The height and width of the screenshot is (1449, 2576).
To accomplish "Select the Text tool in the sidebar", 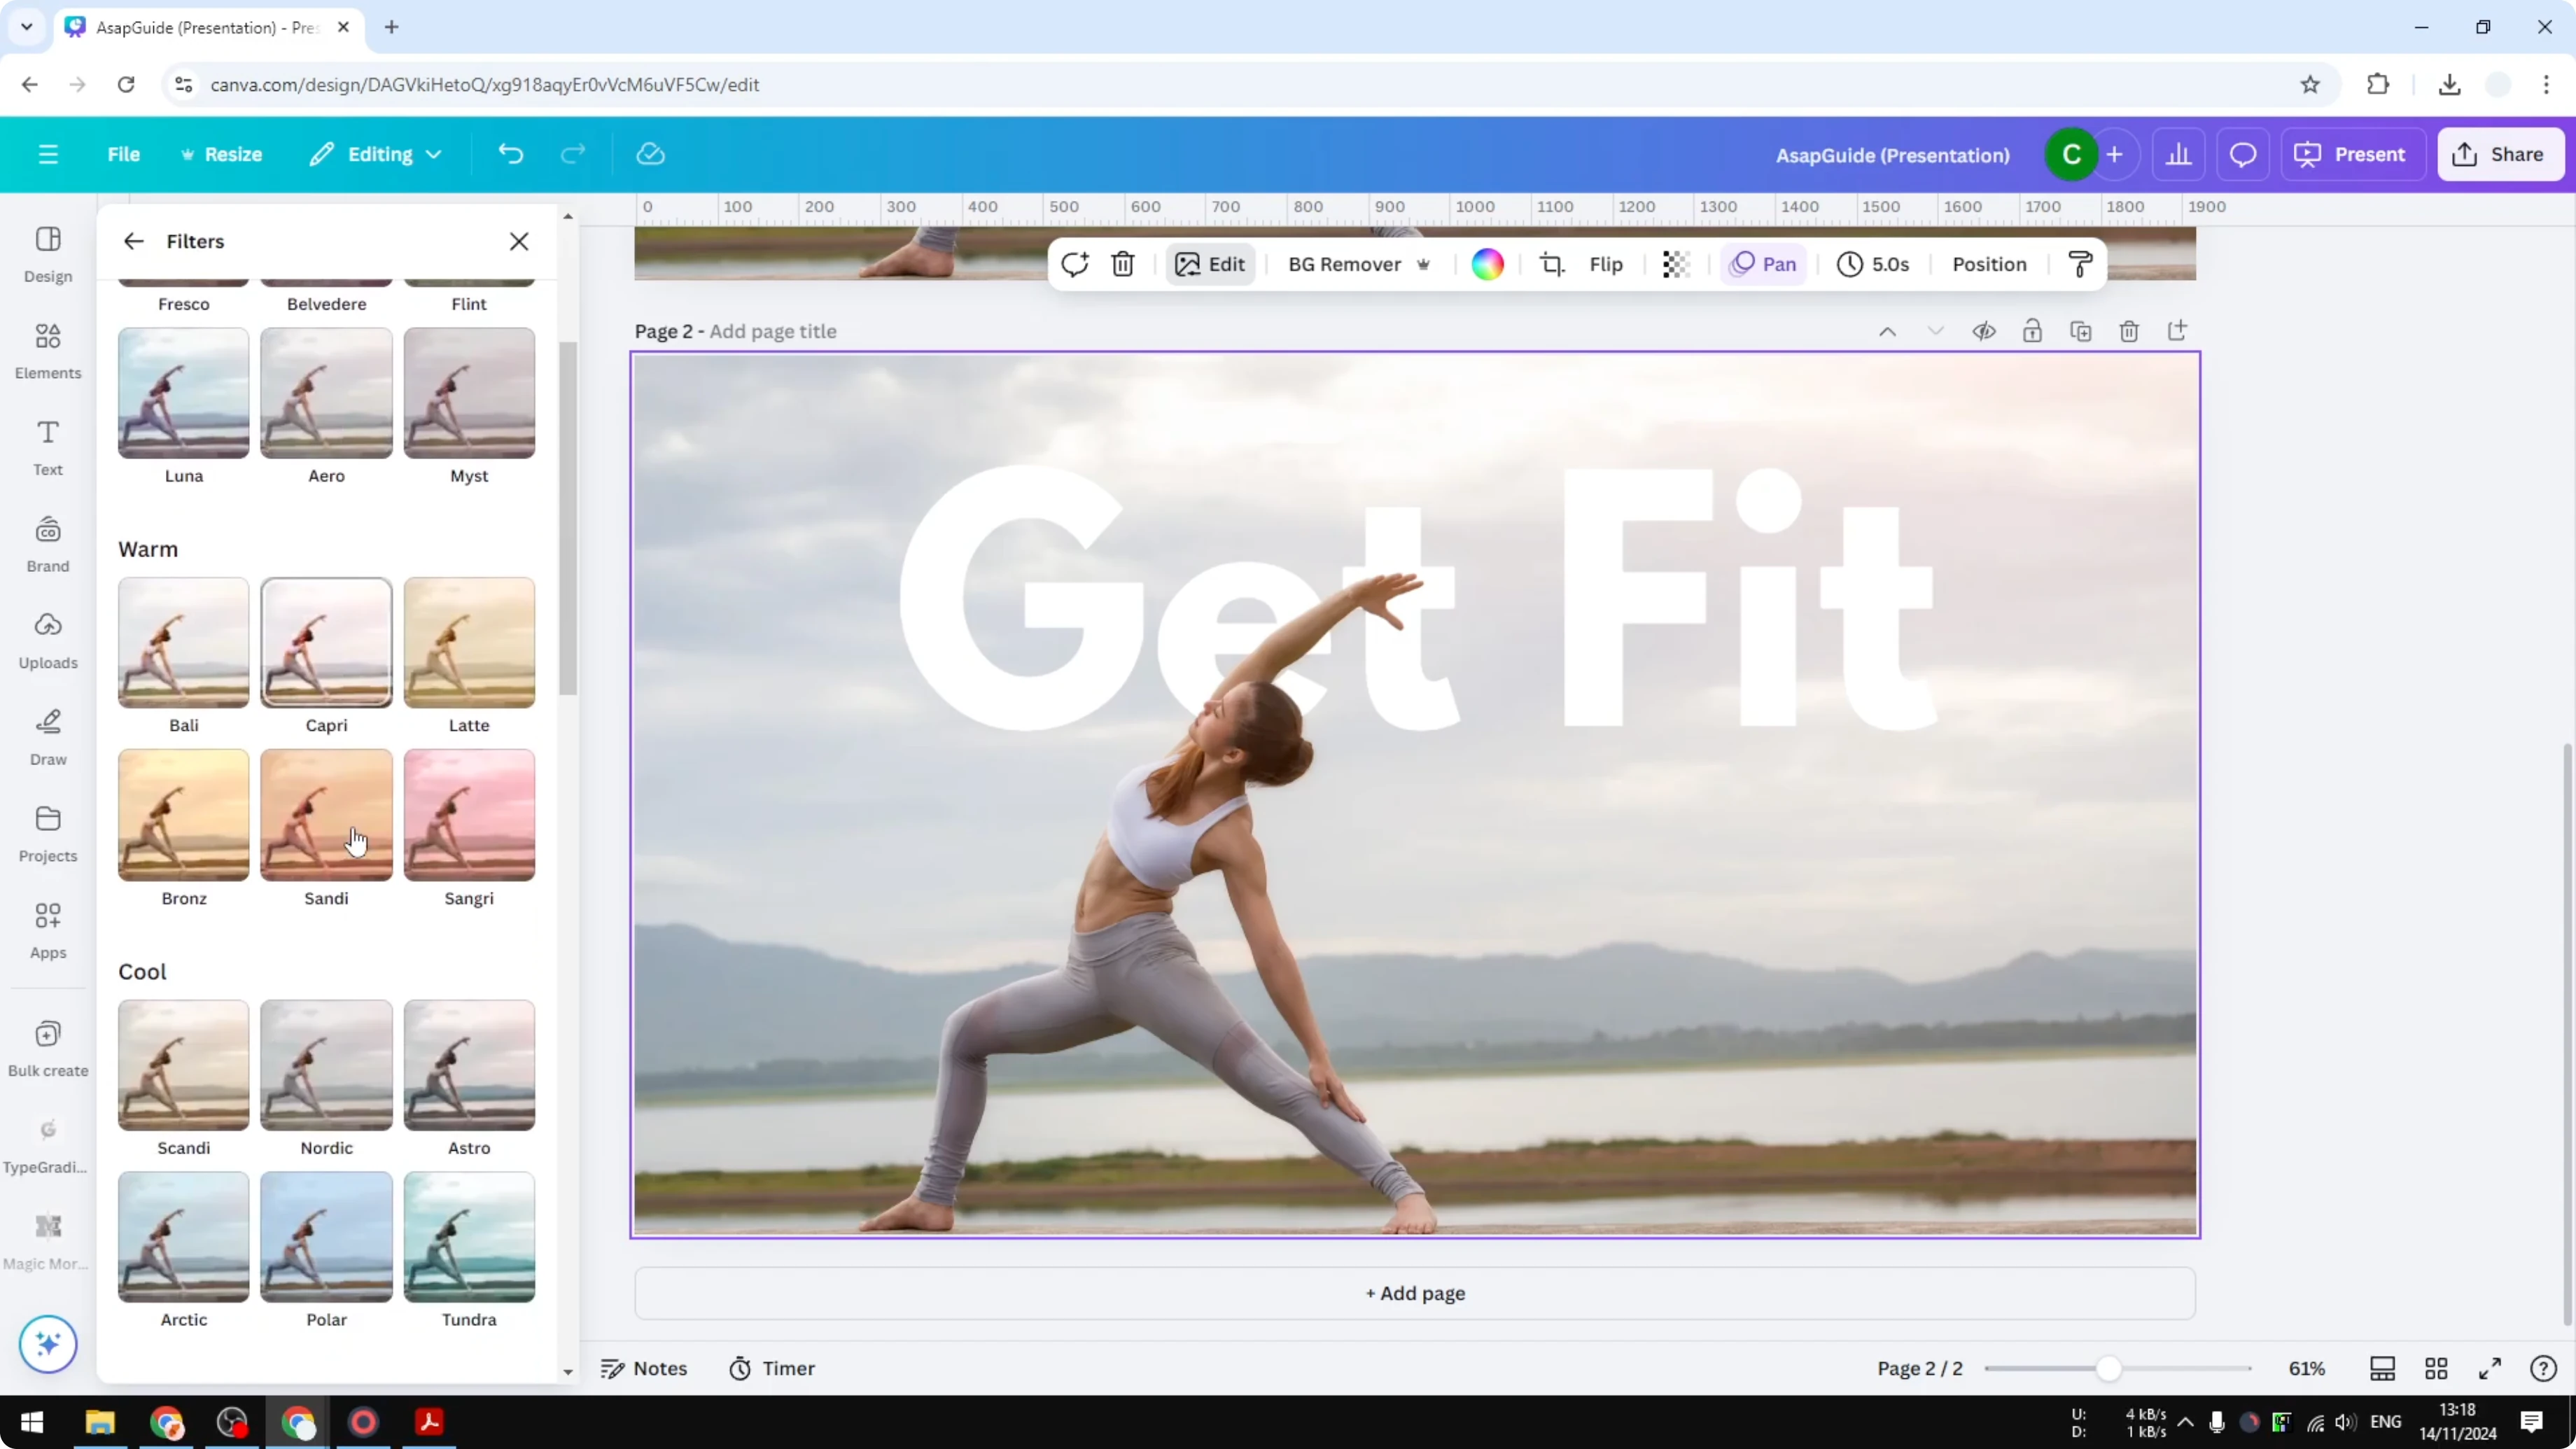I will click(x=47, y=449).
